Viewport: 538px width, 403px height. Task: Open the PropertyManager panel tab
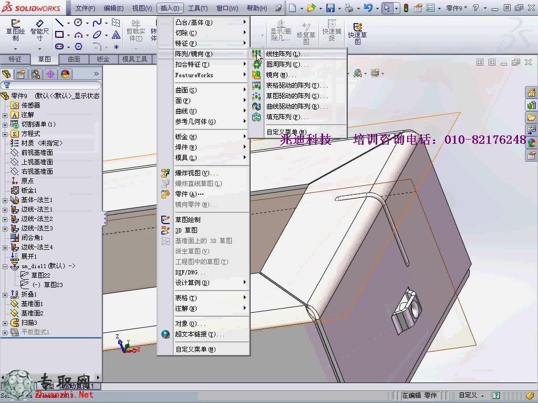tap(21, 74)
